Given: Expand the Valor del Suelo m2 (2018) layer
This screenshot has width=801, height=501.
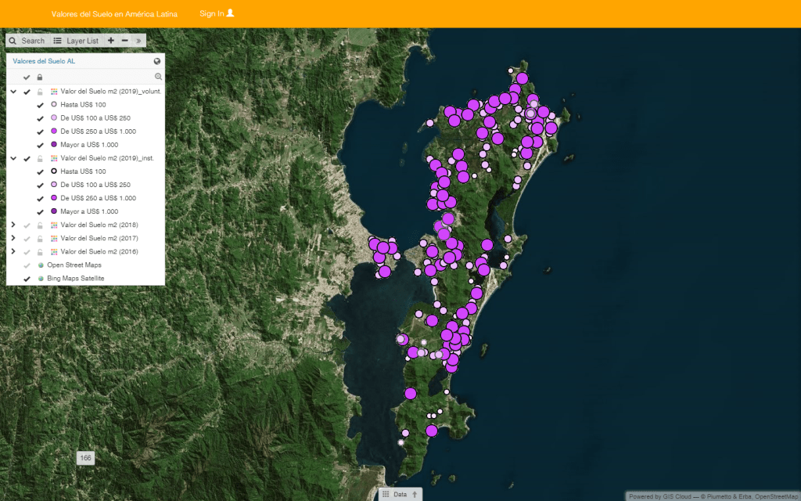Looking at the screenshot, I should 13,225.
